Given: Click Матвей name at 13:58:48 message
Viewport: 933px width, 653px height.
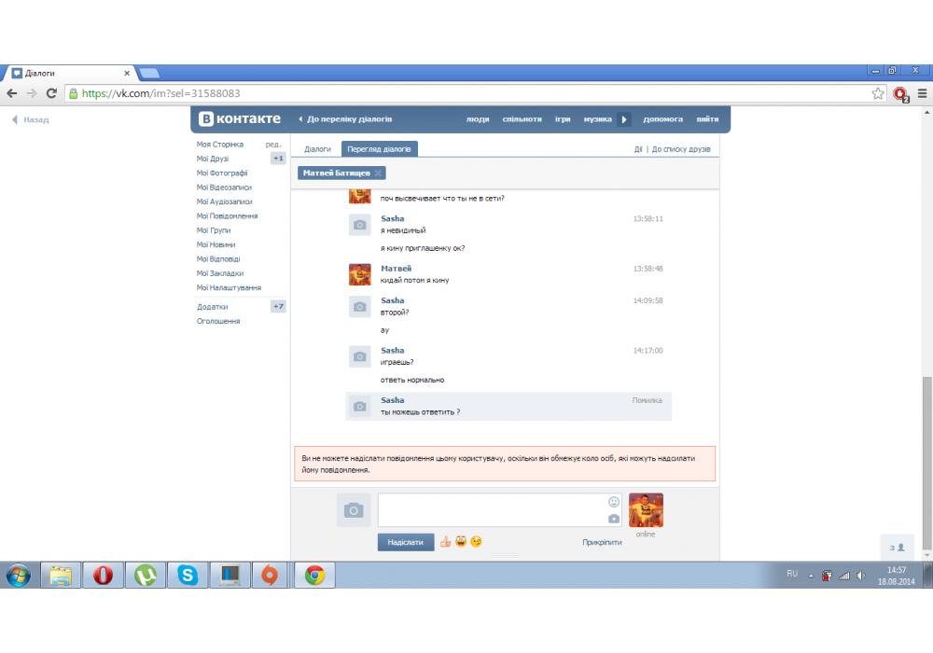Looking at the screenshot, I should coord(396,269).
